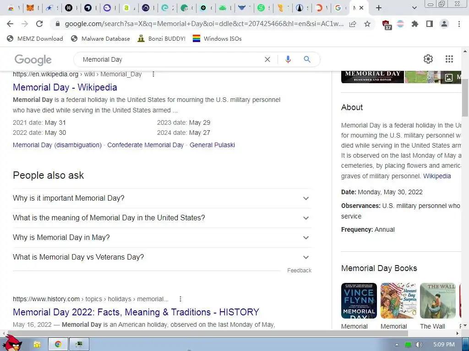Image resolution: width=469 pixels, height=351 pixels.
Task: Open a new browser tab
Action: pos(379,8)
